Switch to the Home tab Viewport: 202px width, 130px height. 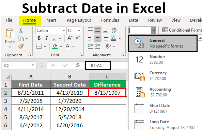tap(30, 20)
